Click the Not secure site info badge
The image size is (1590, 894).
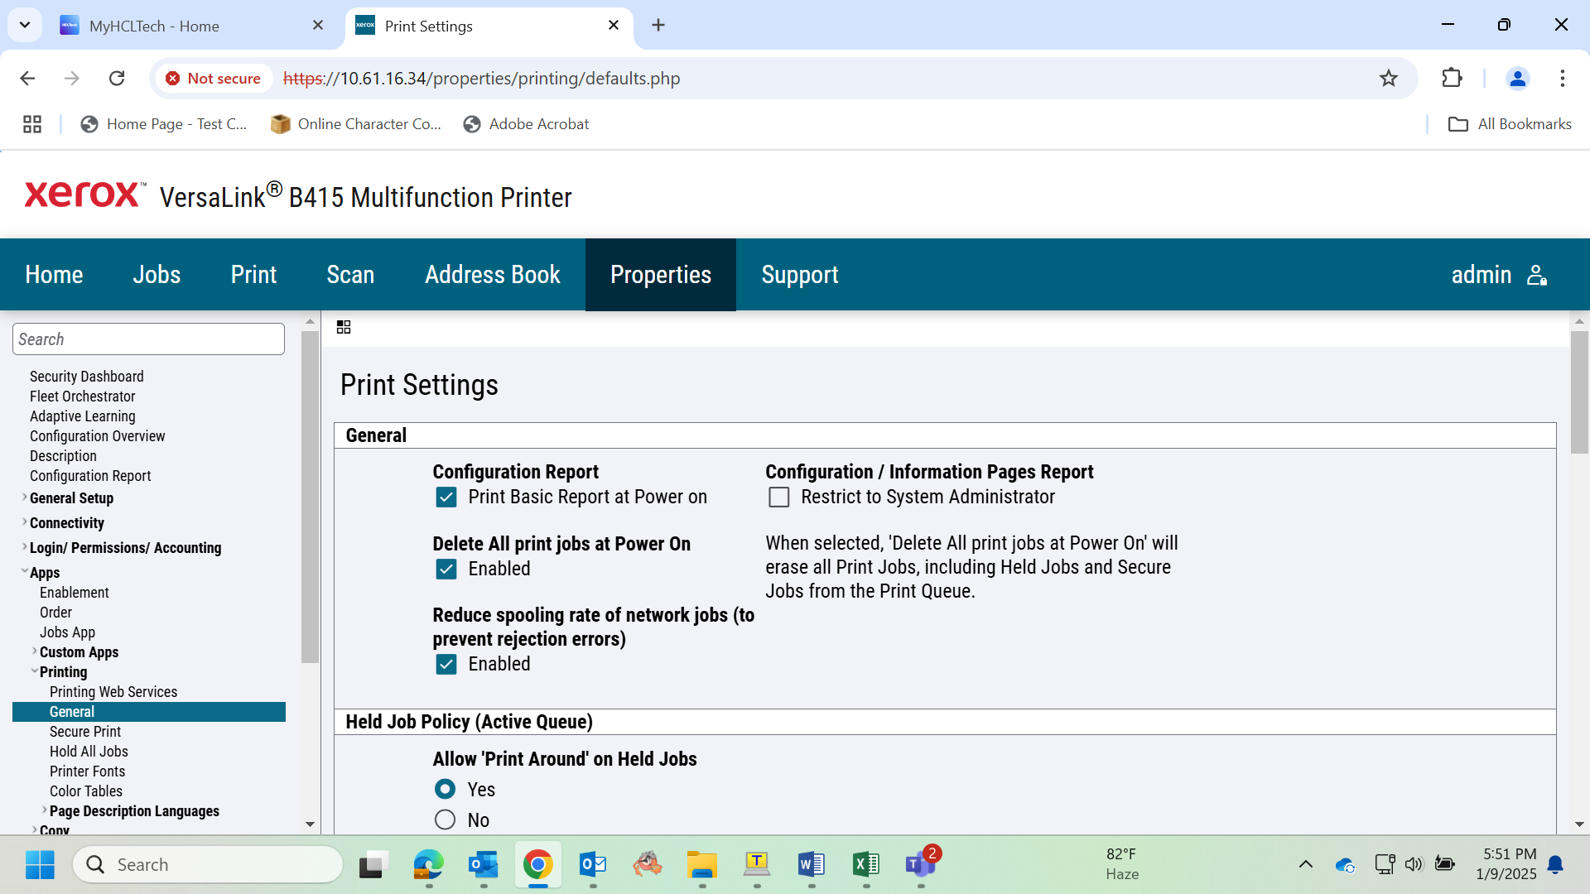coord(213,78)
